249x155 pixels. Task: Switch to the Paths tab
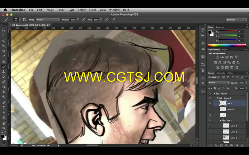click(x=230, y=73)
